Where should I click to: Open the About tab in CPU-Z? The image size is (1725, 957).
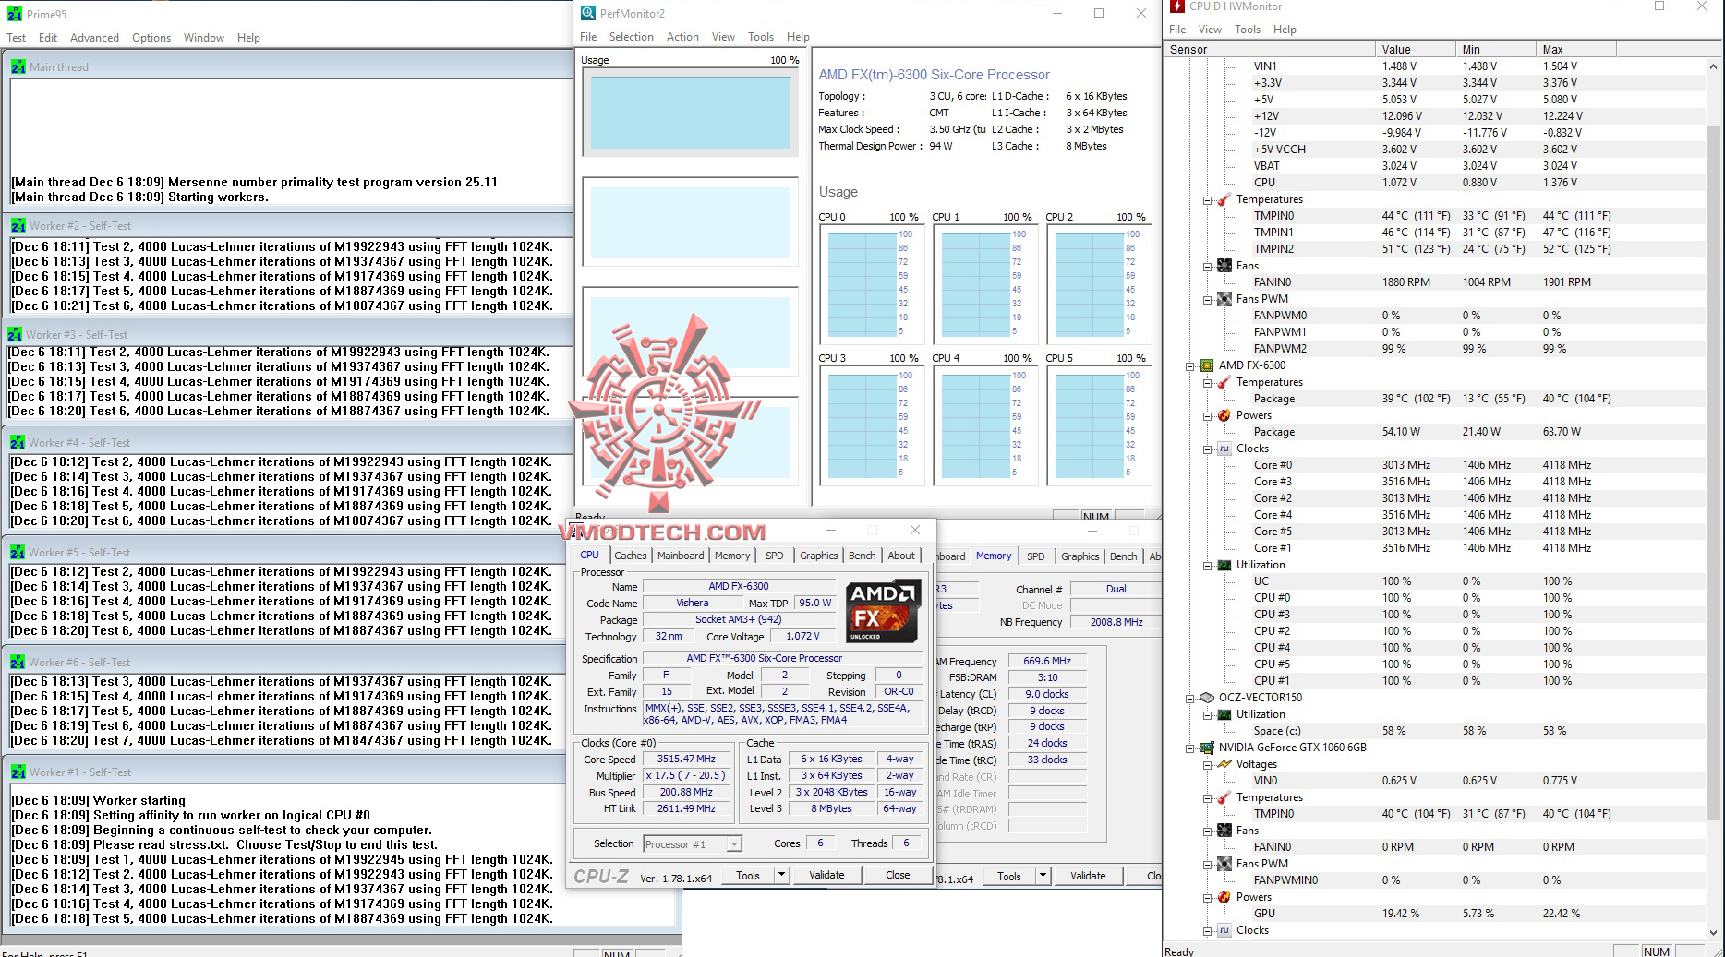(x=901, y=556)
